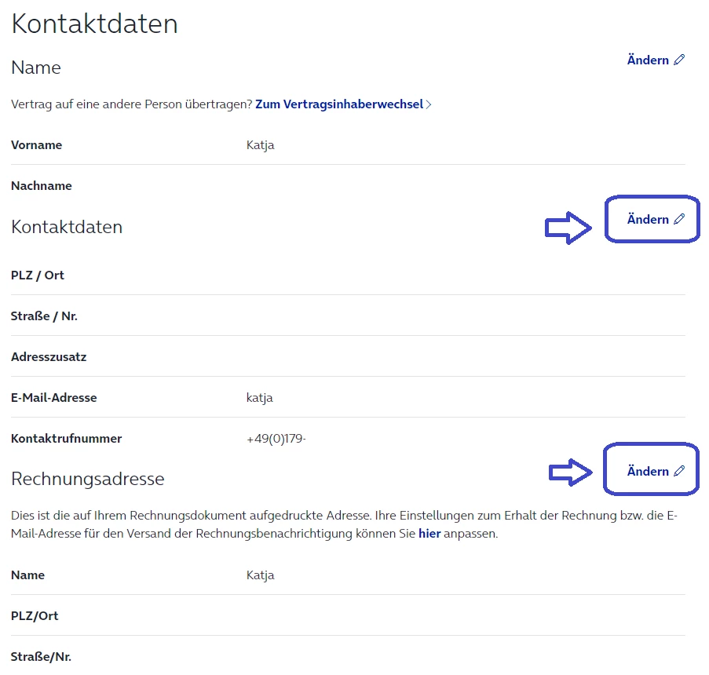Click the large Kontaktdaten page title
Viewport: 709px width, 675px height.
coord(94,24)
